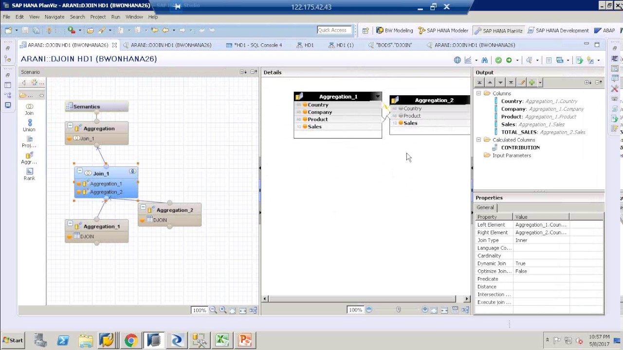
Task: Select the Aggregation node in the palette
Action: [x=29, y=158]
